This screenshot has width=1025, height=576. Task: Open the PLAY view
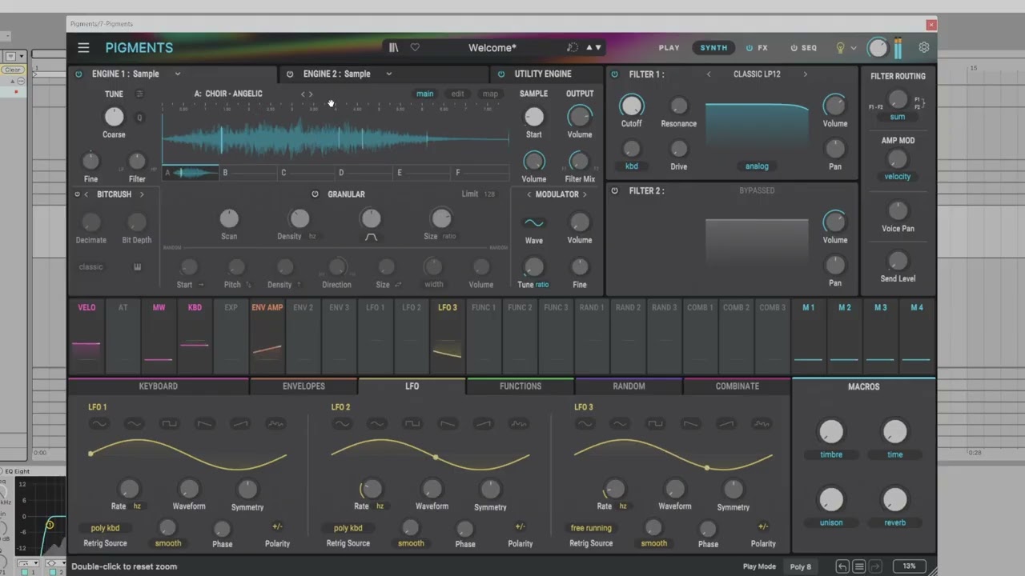(669, 48)
